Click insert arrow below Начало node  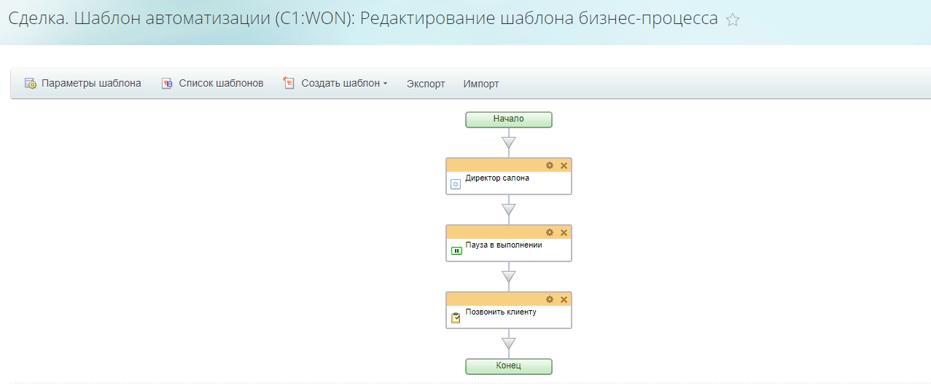tap(509, 142)
